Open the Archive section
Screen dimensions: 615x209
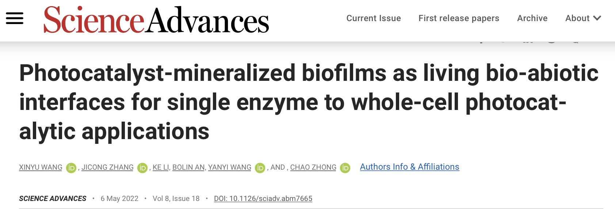(532, 18)
